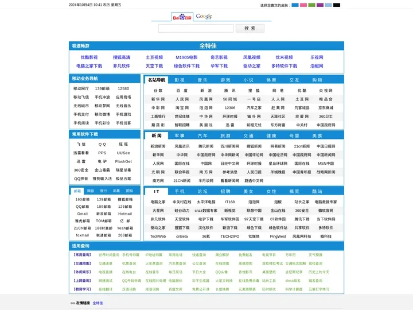The image size is (413, 310).
Task: Open the cnBeta link
Action: coord(182,237)
